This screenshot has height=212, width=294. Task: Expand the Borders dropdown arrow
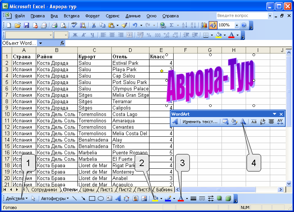coord(212,35)
